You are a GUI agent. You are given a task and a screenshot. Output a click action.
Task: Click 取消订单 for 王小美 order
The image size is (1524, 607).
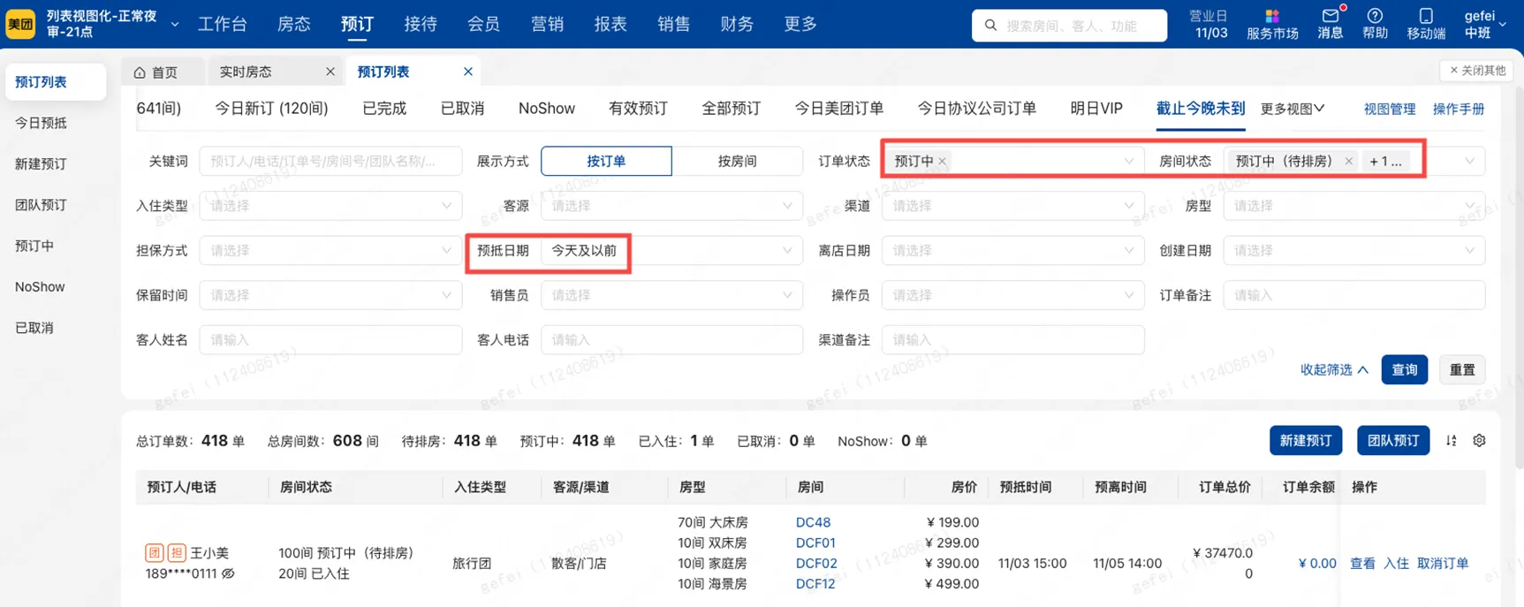pos(1443,563)
